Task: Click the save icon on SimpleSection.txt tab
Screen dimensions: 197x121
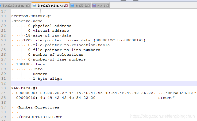Action: 34,6
